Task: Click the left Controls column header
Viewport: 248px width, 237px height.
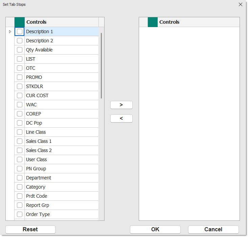Action: pos(61,22)
